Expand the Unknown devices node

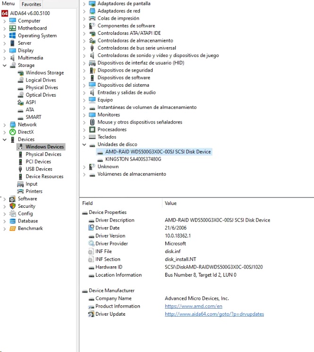pos(84,167)
